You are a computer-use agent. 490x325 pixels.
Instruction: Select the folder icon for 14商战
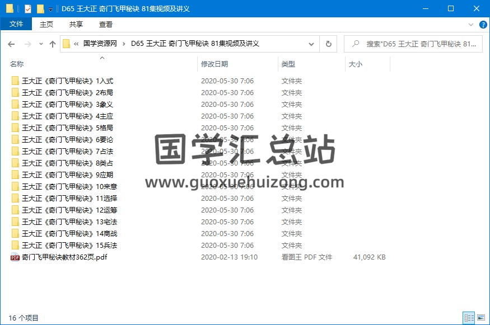15,233
